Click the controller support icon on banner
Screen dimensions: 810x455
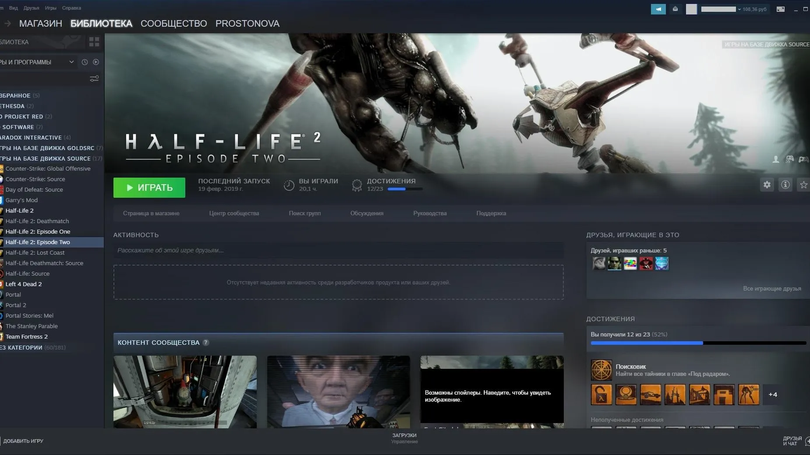[x=803, y=160]
